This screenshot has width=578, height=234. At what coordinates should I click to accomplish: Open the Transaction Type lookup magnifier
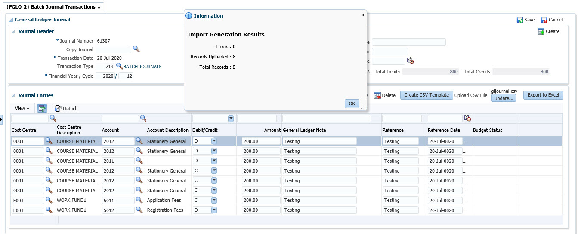pyautogui.click(x=119, y=66)
